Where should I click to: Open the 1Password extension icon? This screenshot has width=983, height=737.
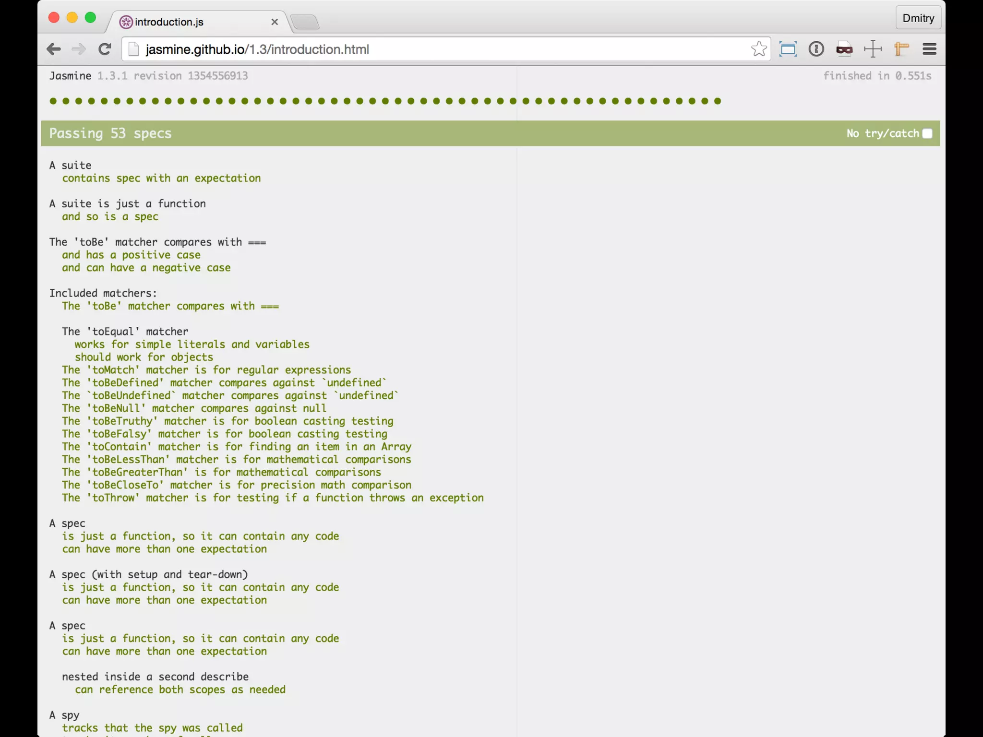tap(816, 49)
